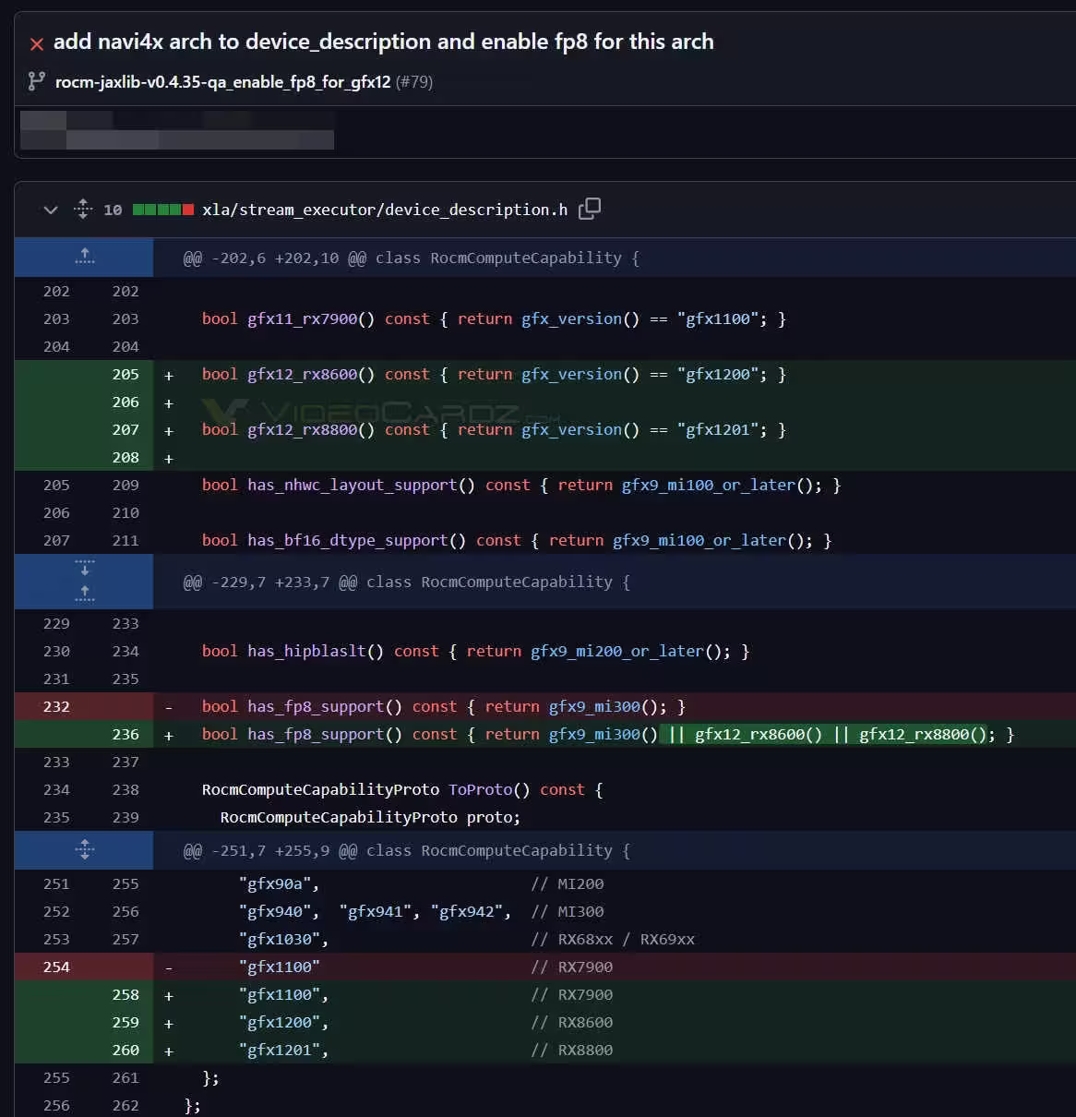Open the xla/stream_executor/device_description.h file name
The image size is (1076, 1117).
pos(385,210)
